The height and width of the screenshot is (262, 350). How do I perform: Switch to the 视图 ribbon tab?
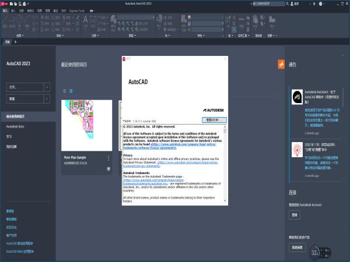(x=40, y=10)
